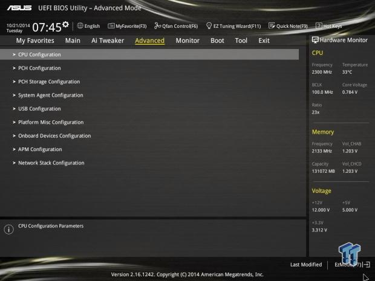Click the Ratio value 23x
The height and width of the screenshot is (281, 375).
point(316,112)
